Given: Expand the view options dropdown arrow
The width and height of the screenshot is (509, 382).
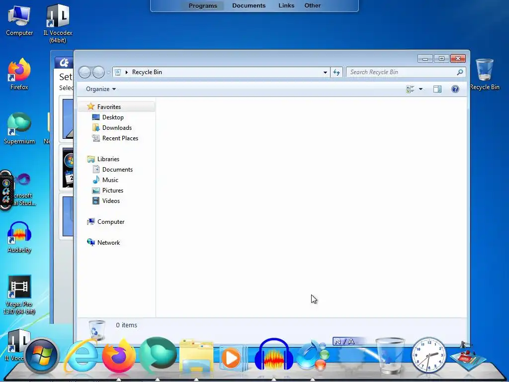Looking at the screenshot, I should coord(421,89).
